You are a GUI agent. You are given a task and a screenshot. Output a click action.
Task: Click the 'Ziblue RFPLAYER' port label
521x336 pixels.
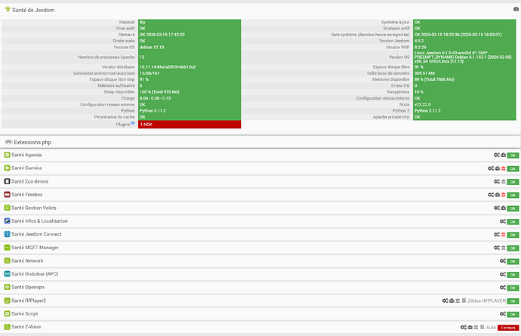486,301
